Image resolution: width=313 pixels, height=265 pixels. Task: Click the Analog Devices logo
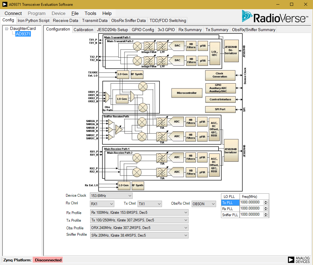(x=299, y=260)
